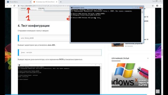Click the PATH bold text in paragraph
The height and width of the screenshot is (95, 168).
[61, 59]
